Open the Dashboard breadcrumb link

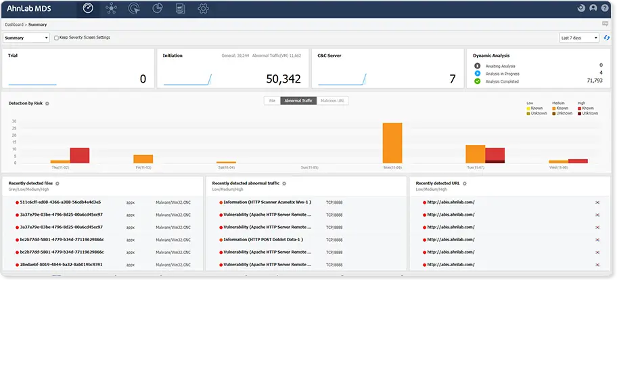14,24
